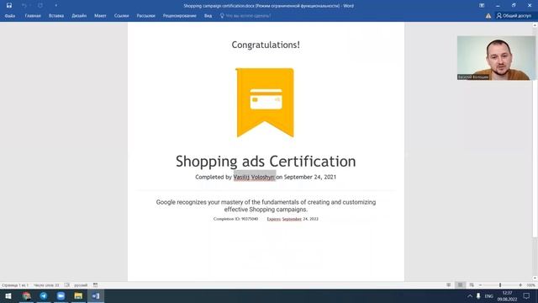Save the document with the floppy icon

[9, 6]
